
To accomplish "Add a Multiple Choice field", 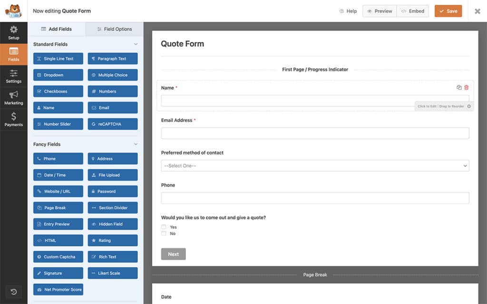I will [112, 75].
